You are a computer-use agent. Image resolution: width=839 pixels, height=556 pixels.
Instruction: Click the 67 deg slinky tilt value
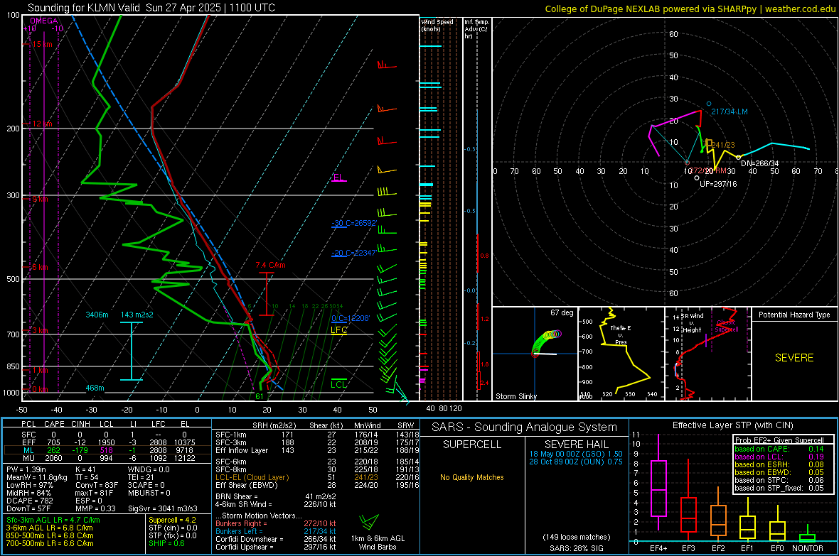[x=562, y=312]
